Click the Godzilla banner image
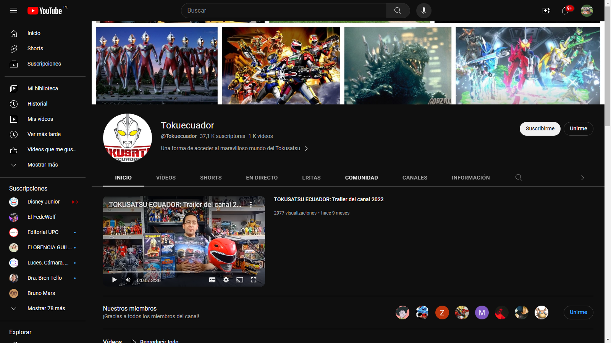 tap(398, 66)
